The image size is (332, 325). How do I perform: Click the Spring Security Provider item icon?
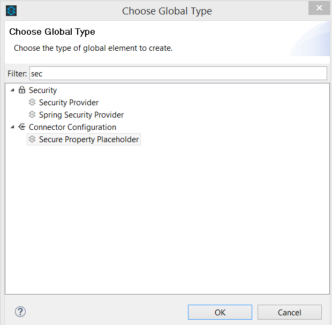click(32, 114)
